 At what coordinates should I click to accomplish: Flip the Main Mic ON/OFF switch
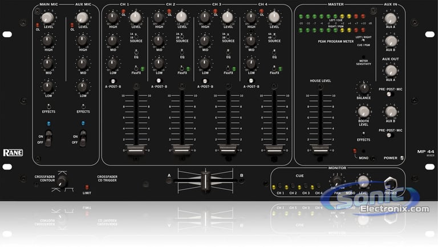tap(48, 139)
